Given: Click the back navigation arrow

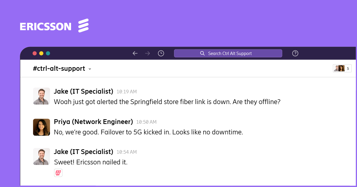Looking at the screenshot, I should click(135, 54).
